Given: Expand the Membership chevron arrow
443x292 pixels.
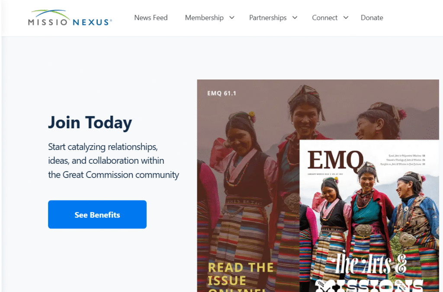Looking at the screenshot, I should (232, 18).
